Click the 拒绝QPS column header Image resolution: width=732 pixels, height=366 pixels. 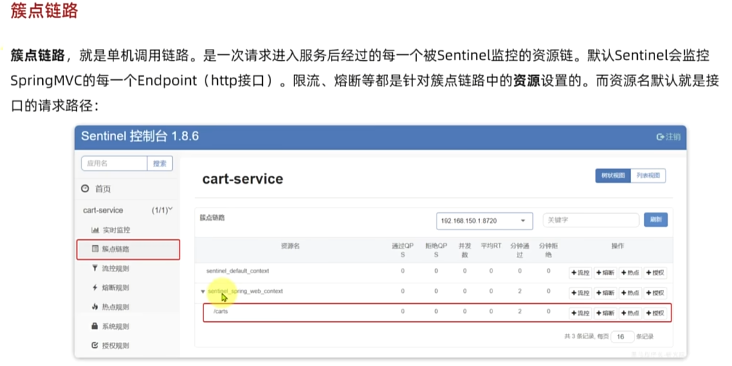(436, 250)
